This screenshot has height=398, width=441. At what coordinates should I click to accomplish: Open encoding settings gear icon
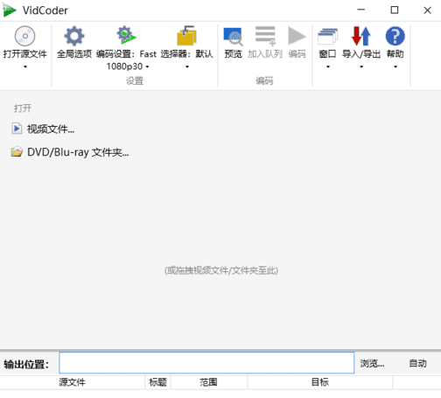[126, 35]
